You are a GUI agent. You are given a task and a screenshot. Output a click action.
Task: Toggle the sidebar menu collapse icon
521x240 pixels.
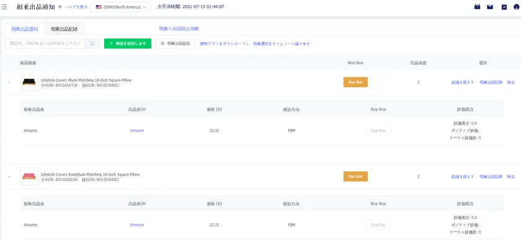(x=4, y=7)
